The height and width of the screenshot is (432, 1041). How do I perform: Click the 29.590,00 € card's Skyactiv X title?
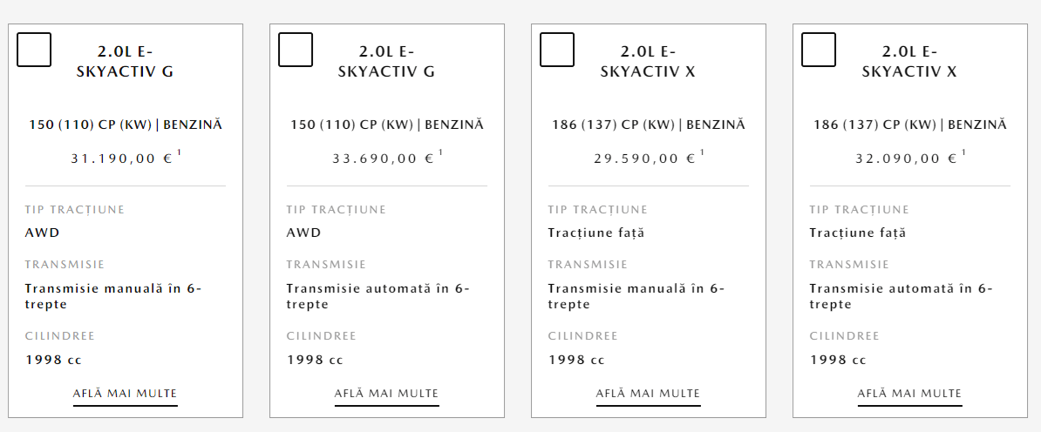point(649,62)
